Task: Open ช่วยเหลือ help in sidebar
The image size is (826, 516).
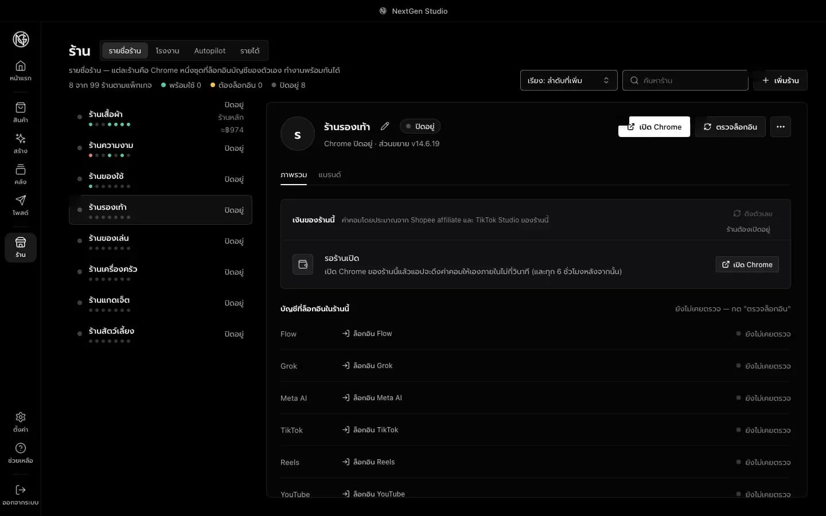Action: point(21,453)
